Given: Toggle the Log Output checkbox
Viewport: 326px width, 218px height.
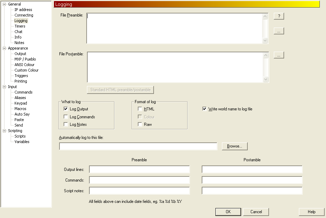Looking at the screenshot, I should coord(66,109).
